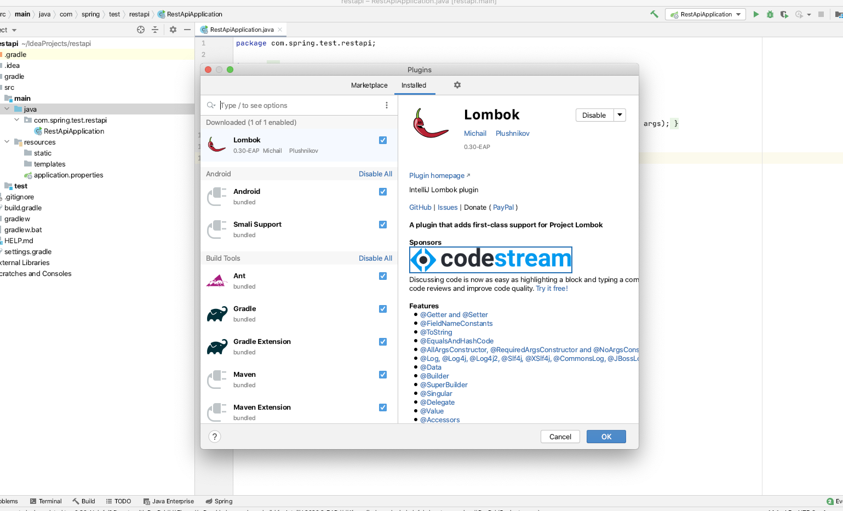Switch to the Marketplace tab
Image resolution: width=843 pixels, height=511 pixels.
click(x=369, y=85)
